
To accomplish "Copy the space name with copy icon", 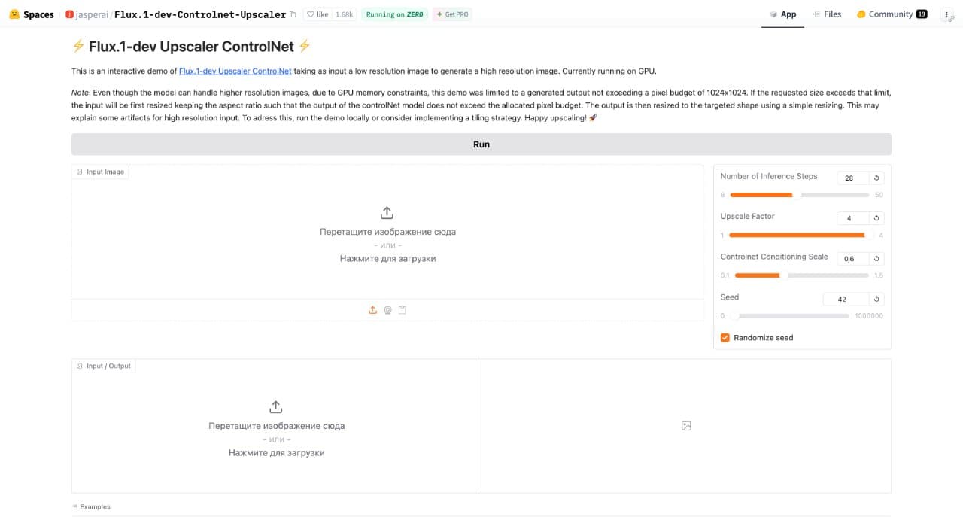I will point(293,14).
